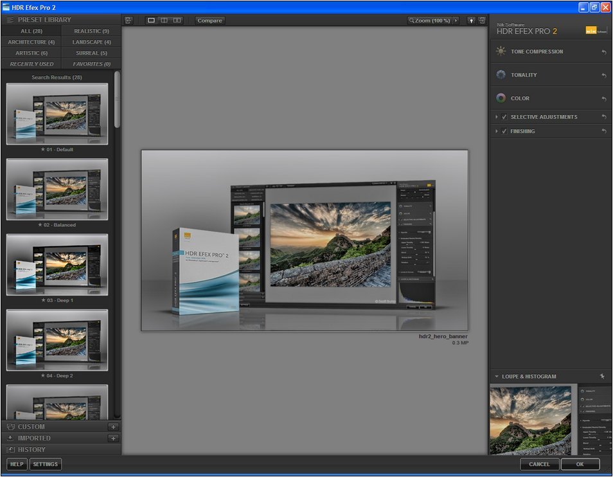Screen dimensions: 613x477
Task: Apply the 04 - Deep 2 preset thumbnail
Action: pyautogui.click(x=57, y=340)
